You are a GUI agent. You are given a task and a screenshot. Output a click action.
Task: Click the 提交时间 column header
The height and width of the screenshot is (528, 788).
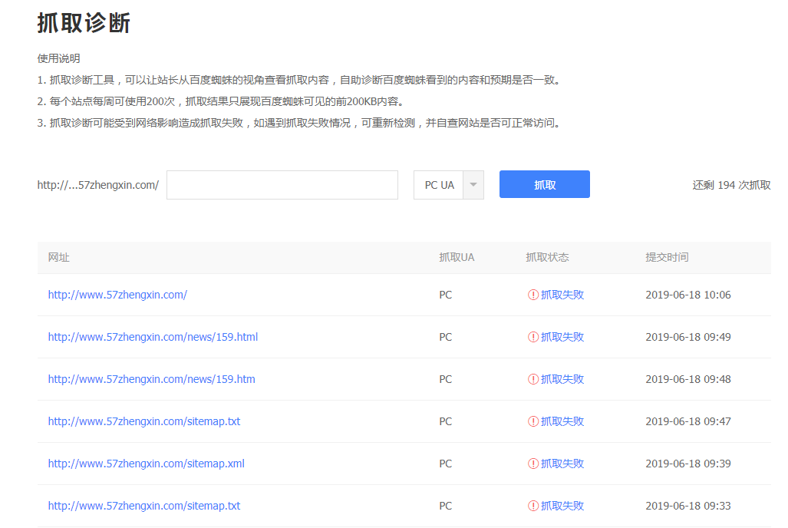(x=667, y=257)
